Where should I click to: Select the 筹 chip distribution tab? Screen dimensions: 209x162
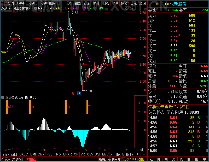[205, 159]
